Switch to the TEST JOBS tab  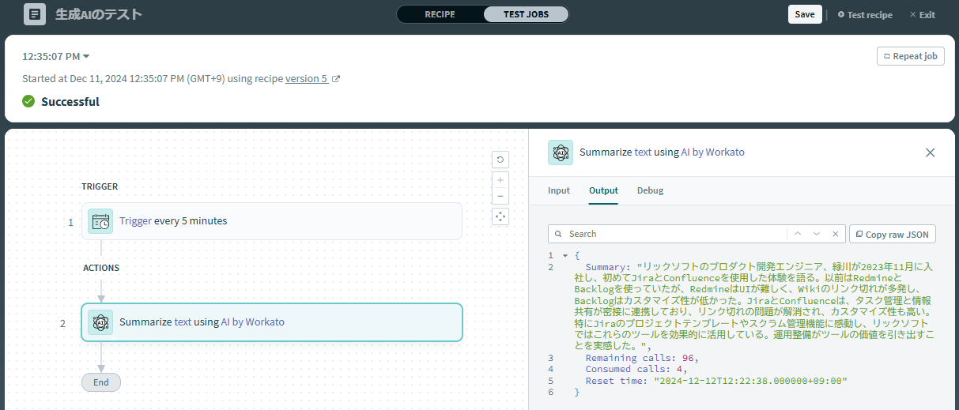[x=526, y=14]
